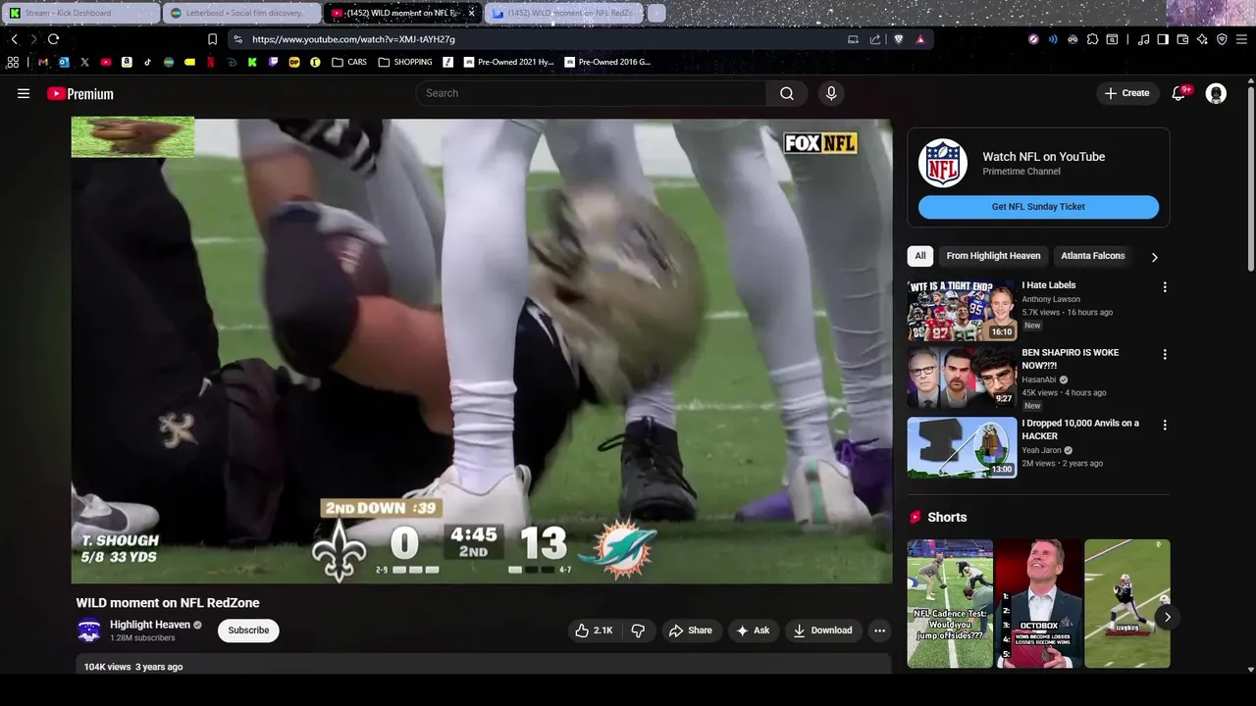Select the From Highlight Heaven chip
This screenshot has width=1256, height=706.
click(993, 256)
